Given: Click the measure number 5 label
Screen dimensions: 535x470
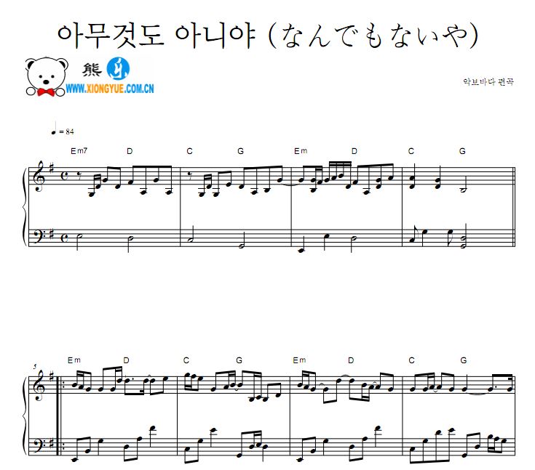Looking at the screenshot, I should click(x=35, y=367).
